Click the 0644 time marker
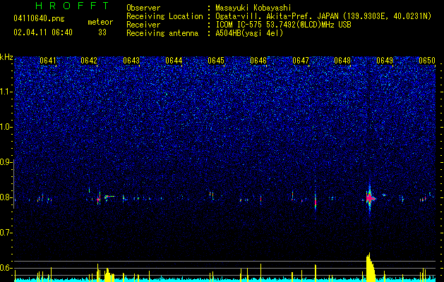444x282 pixels. [174, 61]
